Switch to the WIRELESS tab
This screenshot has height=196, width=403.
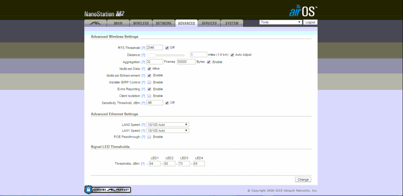pos(141,23)
